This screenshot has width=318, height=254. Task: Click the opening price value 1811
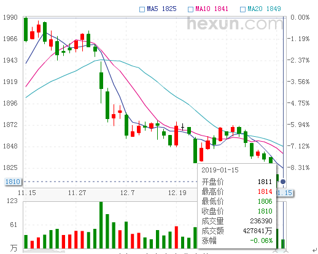point(265,182)
